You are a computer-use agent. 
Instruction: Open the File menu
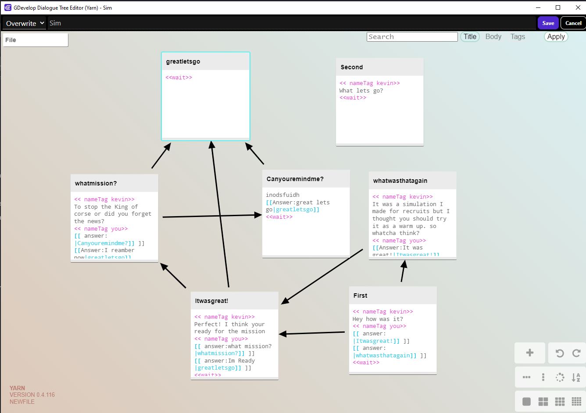[x=35, y=40]
